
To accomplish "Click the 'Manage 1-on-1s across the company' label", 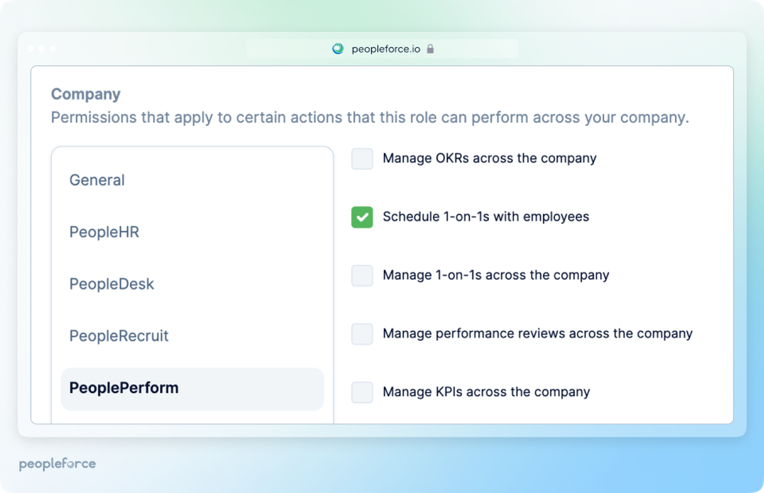I will [496, 275].
